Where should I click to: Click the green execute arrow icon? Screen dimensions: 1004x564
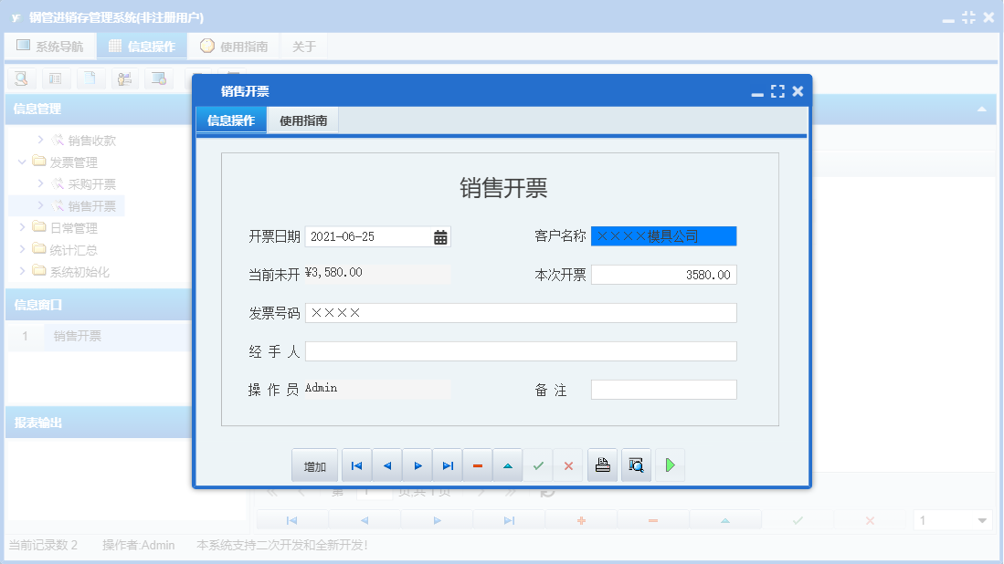tap(670, 465)
